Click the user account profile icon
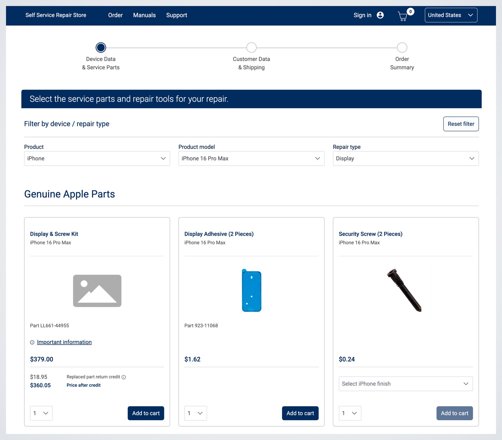Screen dimensions: 502x440 [x=380, y=15]
